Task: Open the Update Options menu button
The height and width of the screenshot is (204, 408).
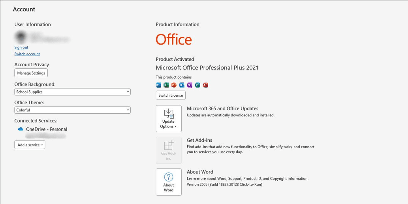Action: click(169, 118)
